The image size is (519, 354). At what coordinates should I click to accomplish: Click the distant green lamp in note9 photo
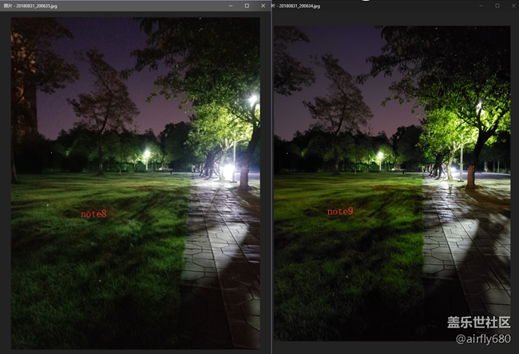[380, 156]
